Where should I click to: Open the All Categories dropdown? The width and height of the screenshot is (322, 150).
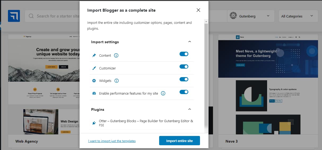(298, 16)
